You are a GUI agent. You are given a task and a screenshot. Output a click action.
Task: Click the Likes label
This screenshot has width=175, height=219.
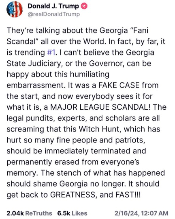click(x=79, y=213)
